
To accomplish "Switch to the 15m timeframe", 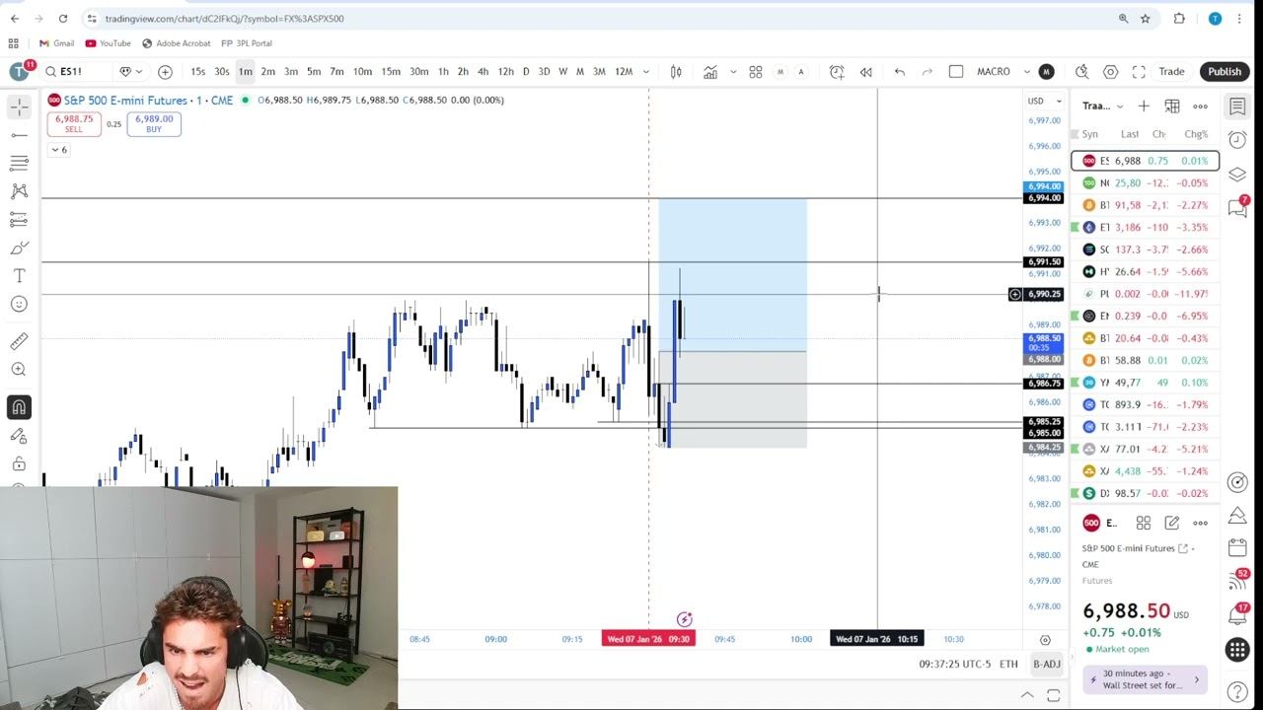I will tap(391, 71).
